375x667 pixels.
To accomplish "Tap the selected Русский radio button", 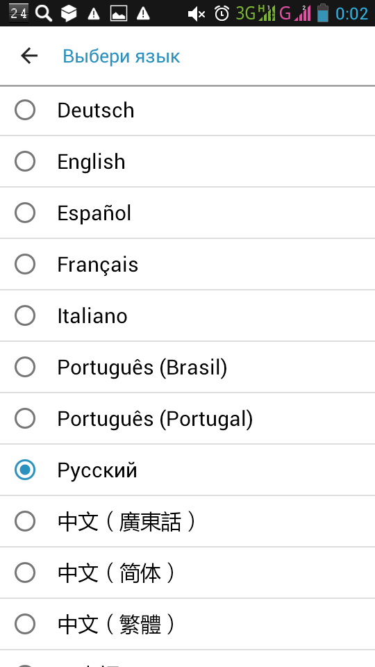I will 25,470.
